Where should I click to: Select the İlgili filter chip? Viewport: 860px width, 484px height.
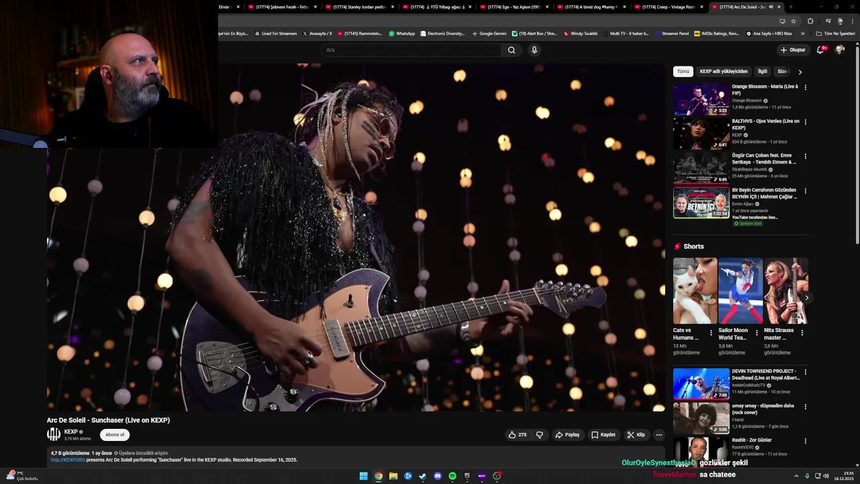point(763,71)
